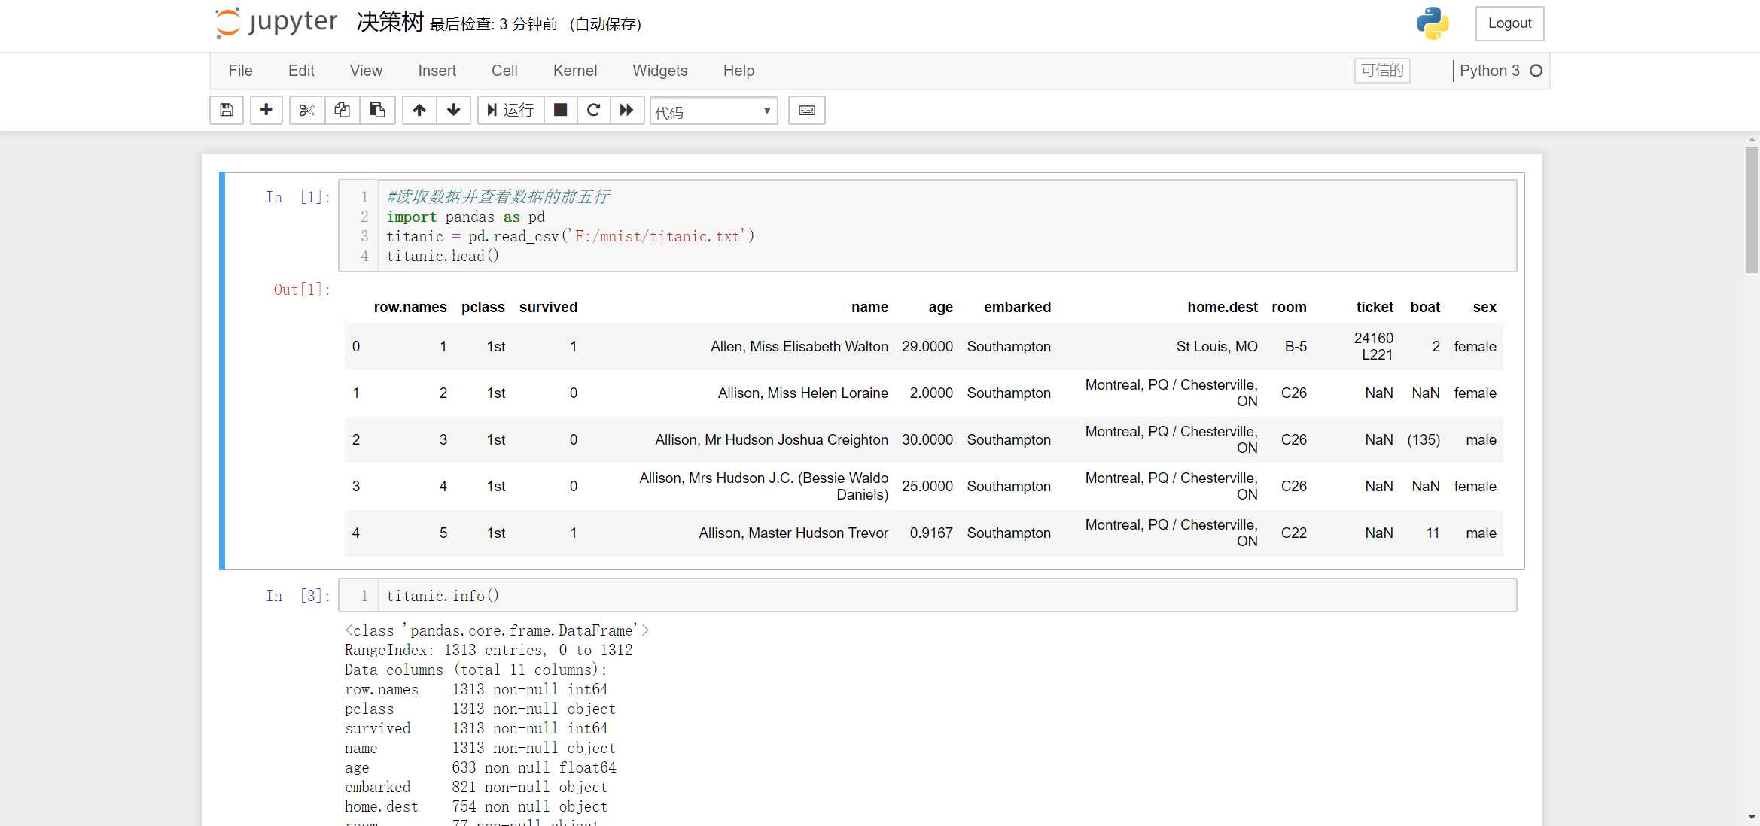Click the Move cell down icon
Viewport: 1760px width, 826px height.
453,109
